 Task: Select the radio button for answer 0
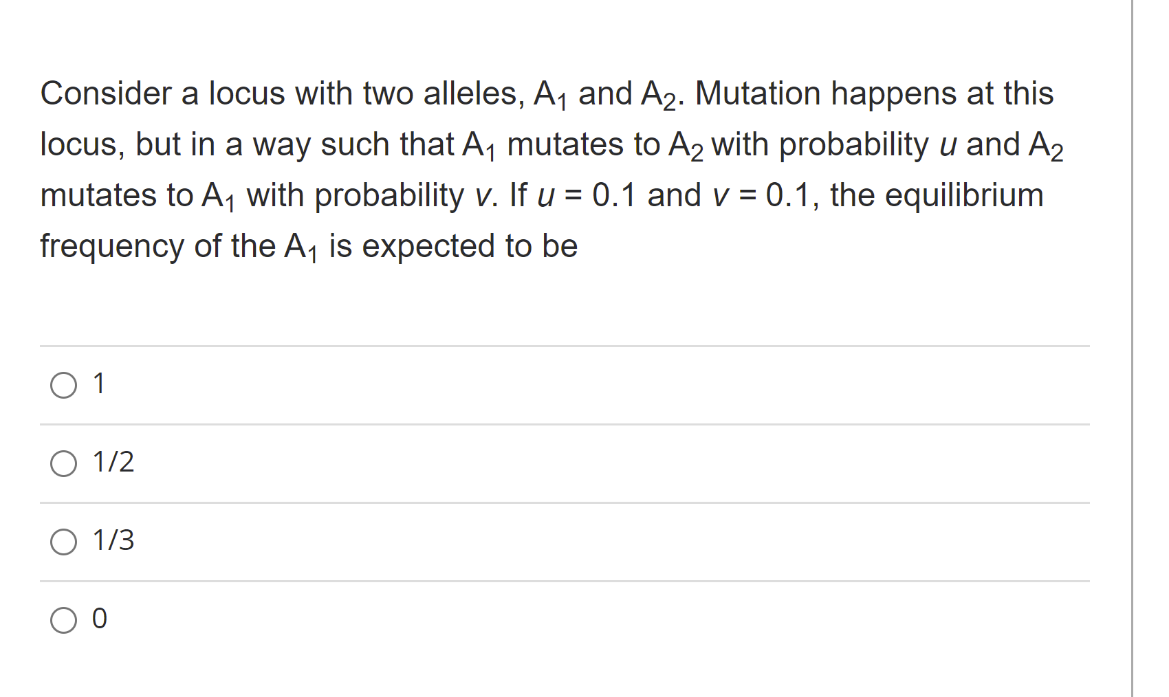pyautogui.click(x=64, y=620)
